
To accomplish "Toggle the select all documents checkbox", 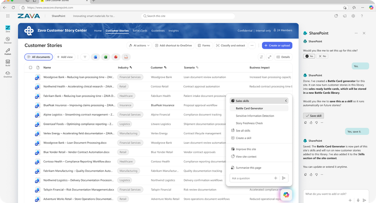I will tap(30, 68).
